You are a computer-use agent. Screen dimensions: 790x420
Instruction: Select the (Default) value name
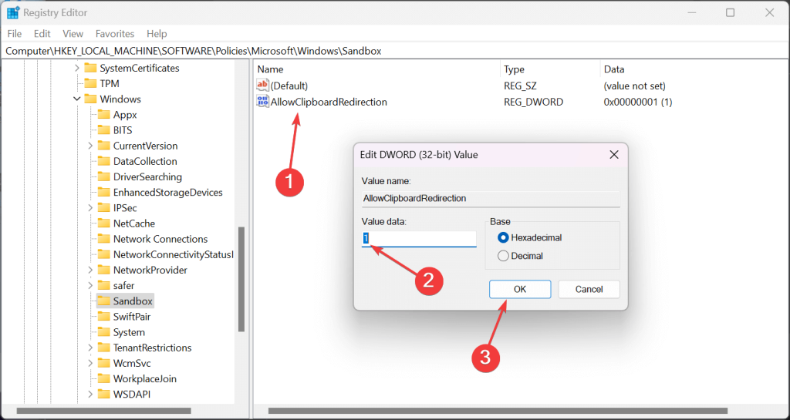tap(289, 86)
